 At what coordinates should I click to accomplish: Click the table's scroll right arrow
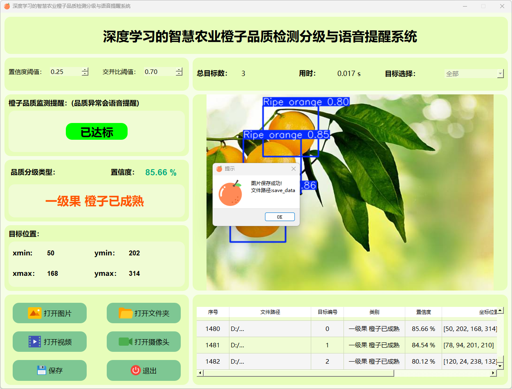tap(494, 373)
